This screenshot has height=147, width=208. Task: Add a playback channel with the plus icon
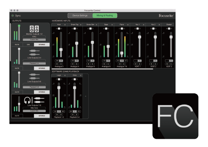86,96
